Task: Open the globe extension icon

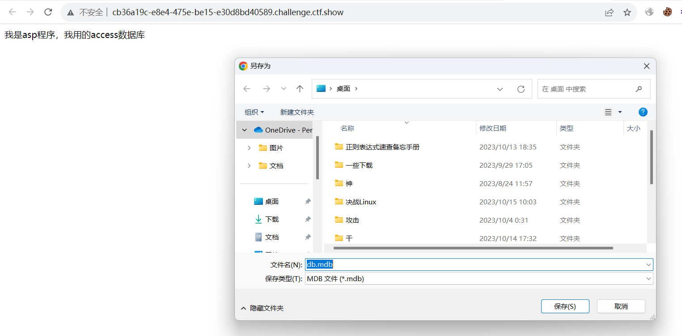Action: [x=649, y=12]
